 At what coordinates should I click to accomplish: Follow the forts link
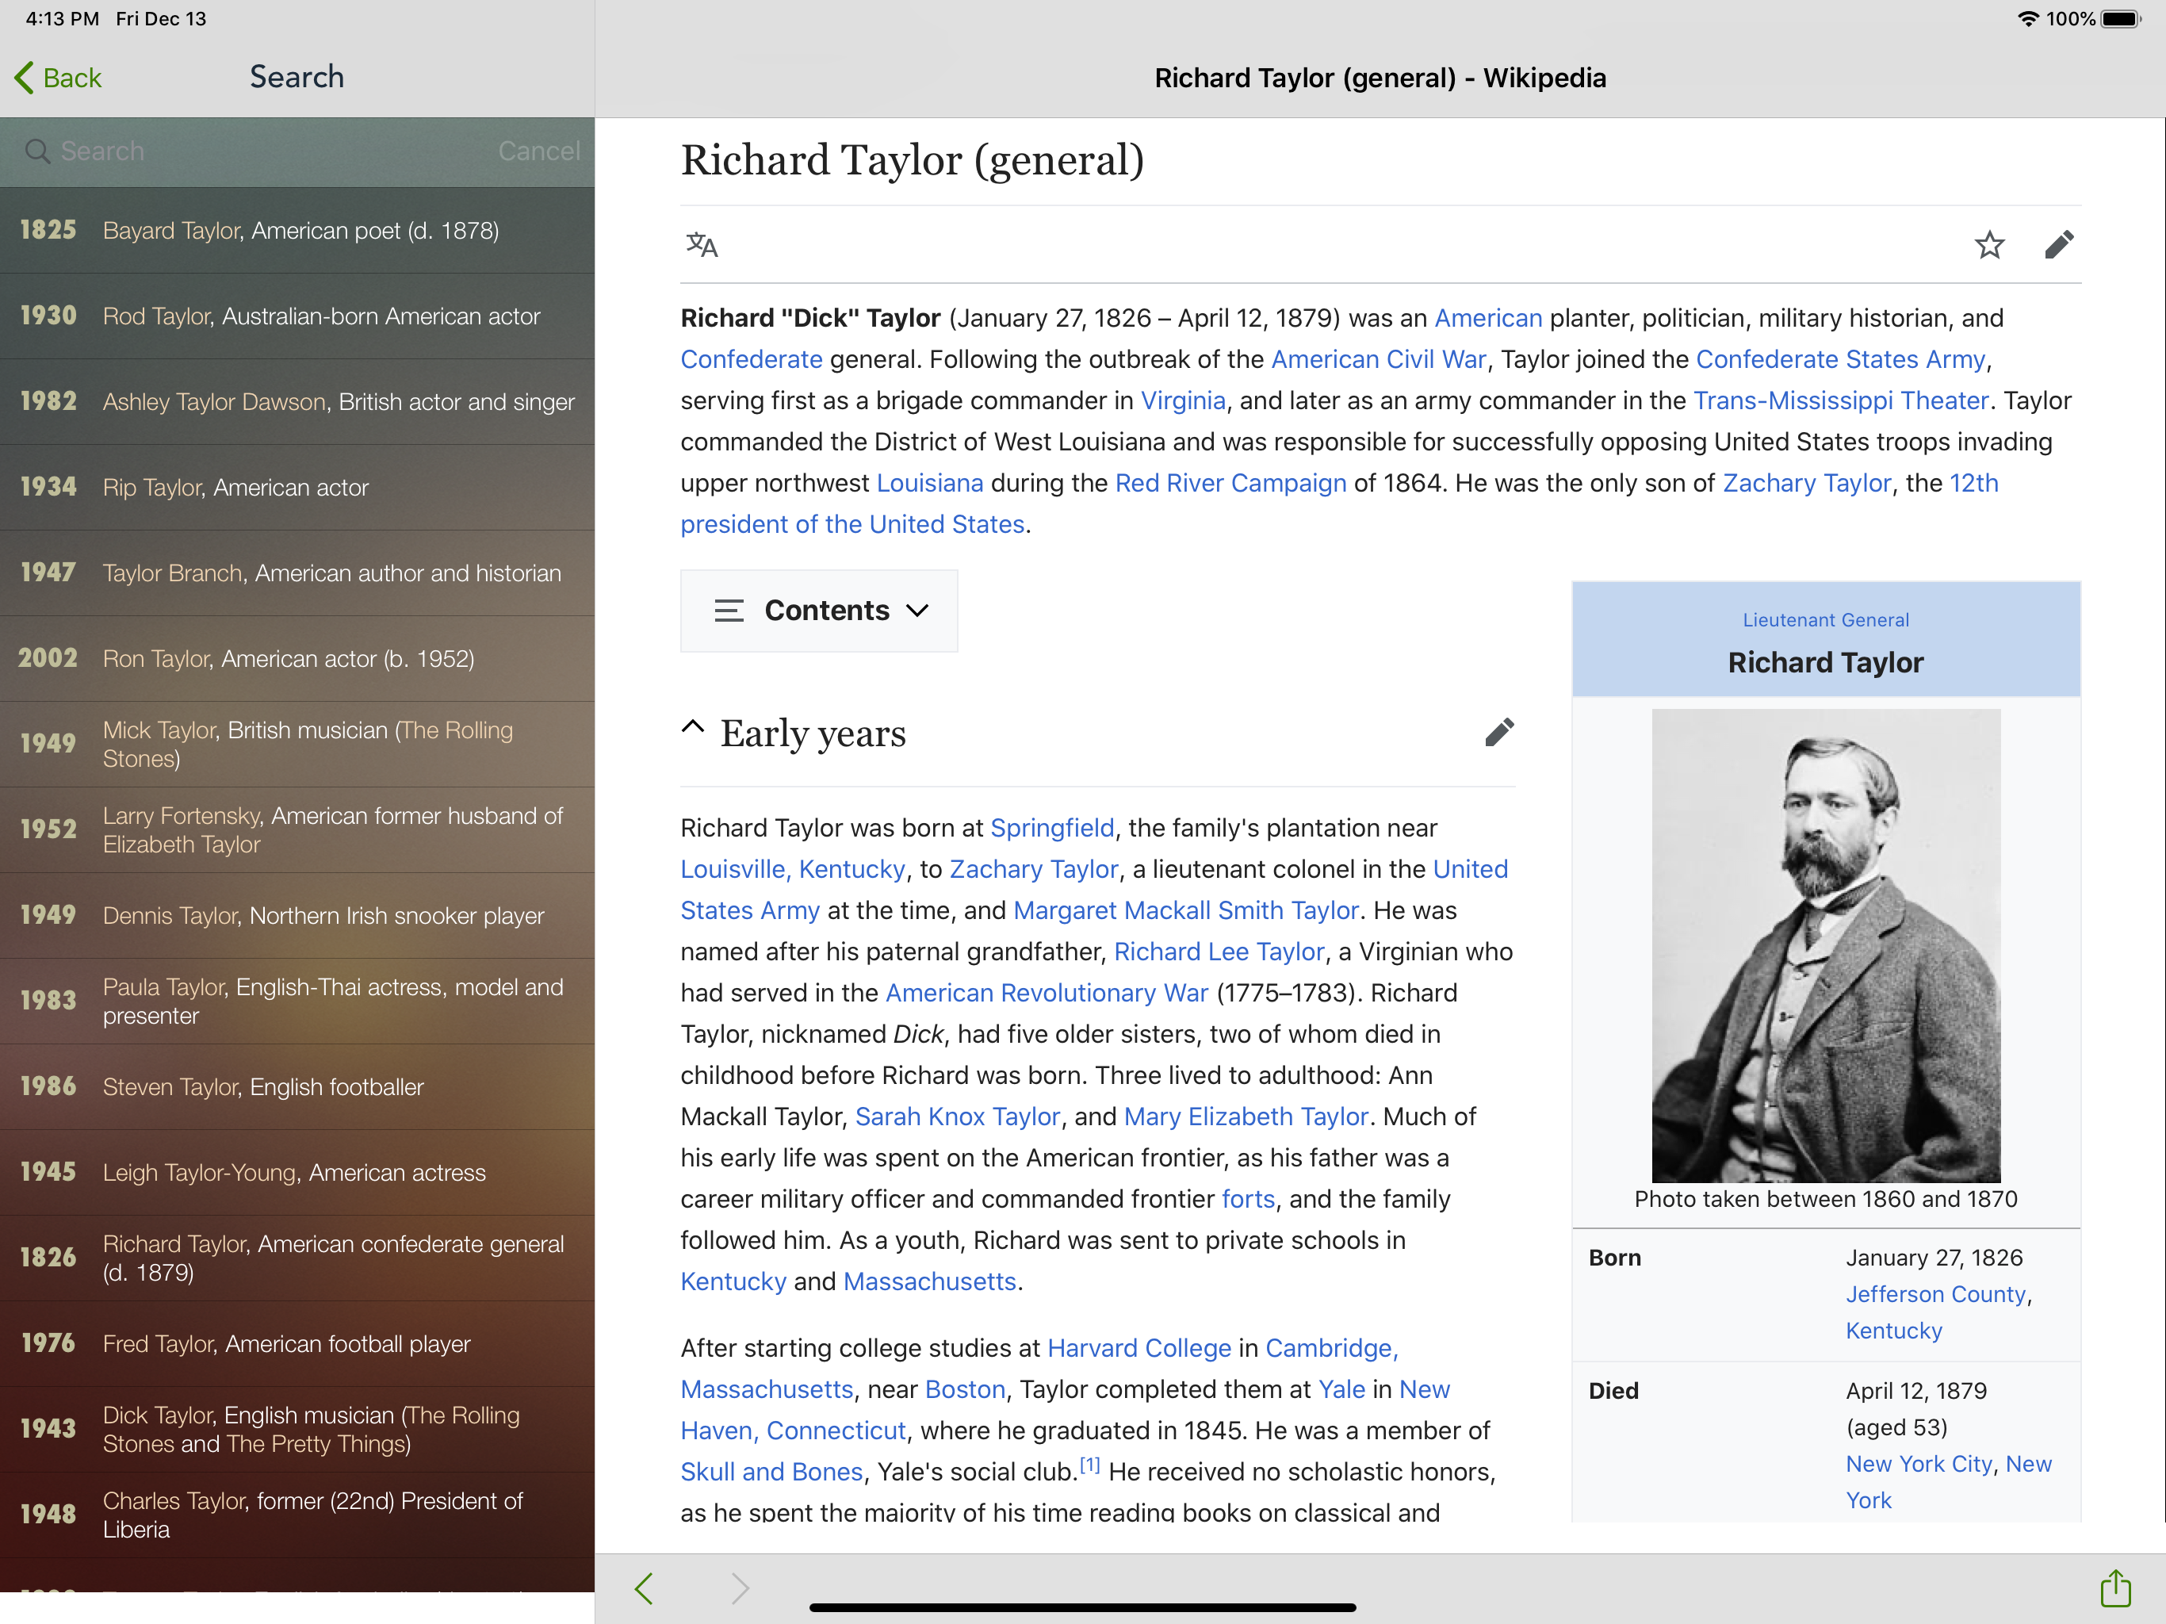pos(1249,1199)
